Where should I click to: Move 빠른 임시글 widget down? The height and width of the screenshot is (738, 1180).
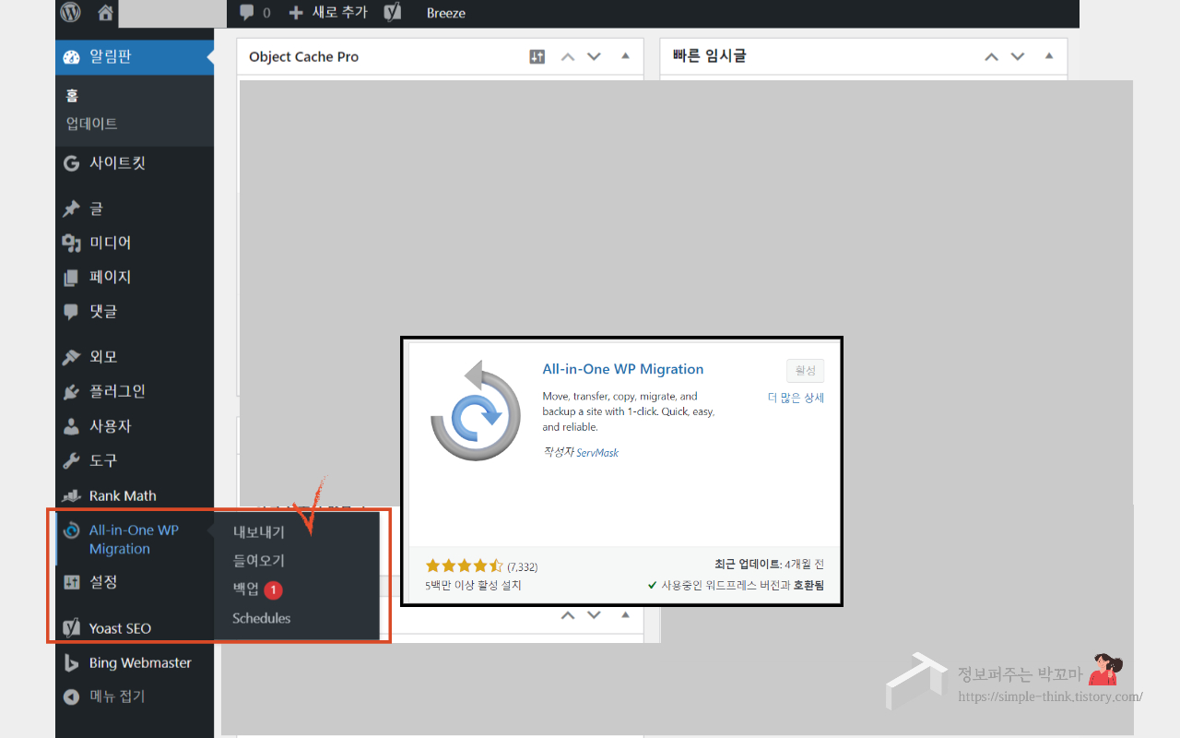click(1017, 57)
